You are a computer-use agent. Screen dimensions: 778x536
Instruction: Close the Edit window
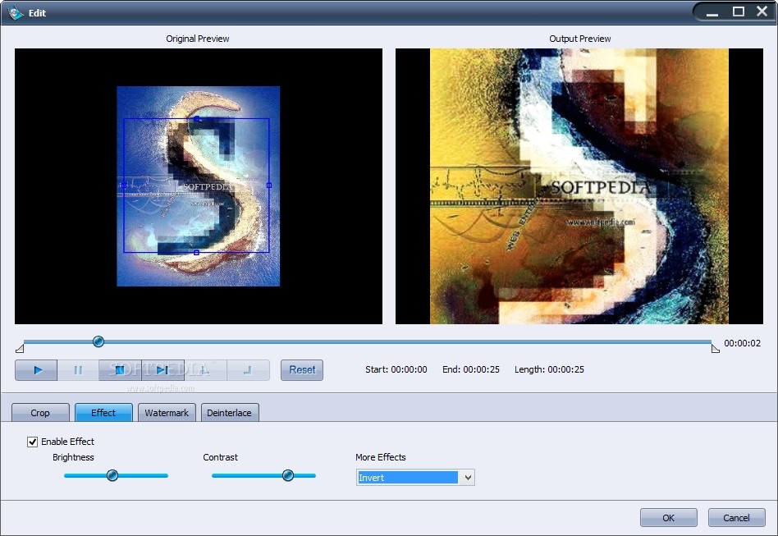pyautogui.click(x=762, y=11)
